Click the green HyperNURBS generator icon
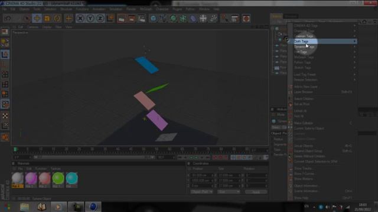This screenshot has width=378, height=212. 173,18
